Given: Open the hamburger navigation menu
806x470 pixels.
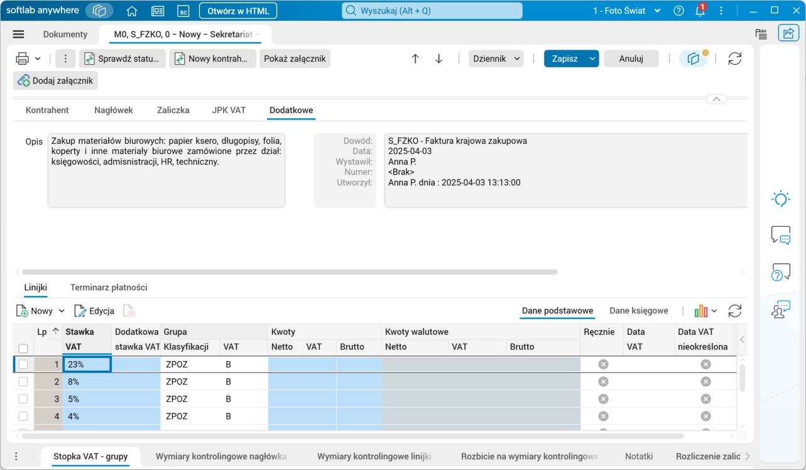Looking at the screenshot, I should click(18, 35).
